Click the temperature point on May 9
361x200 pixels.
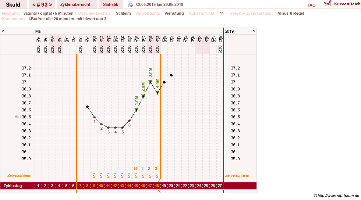click(87, 107)
